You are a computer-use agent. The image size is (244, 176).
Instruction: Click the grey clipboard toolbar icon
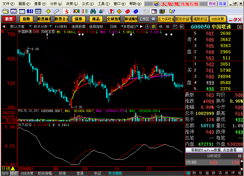146,11
